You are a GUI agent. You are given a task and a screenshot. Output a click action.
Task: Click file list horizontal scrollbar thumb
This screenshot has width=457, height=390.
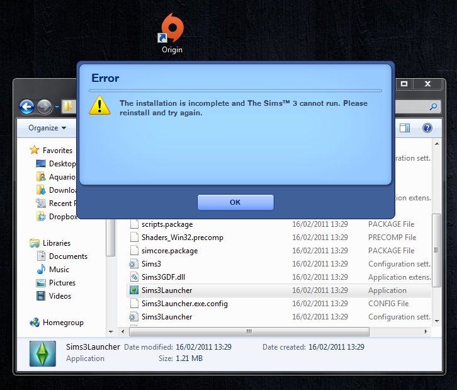click(x=249, y=331)
